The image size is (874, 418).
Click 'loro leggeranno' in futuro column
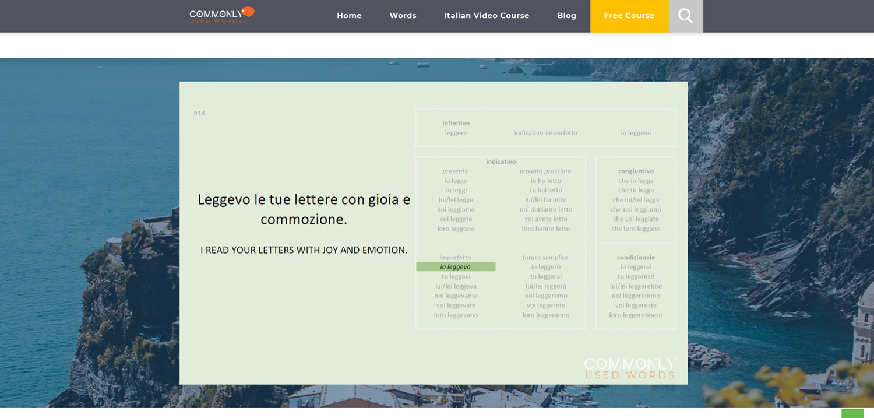[x=546, y=315]
